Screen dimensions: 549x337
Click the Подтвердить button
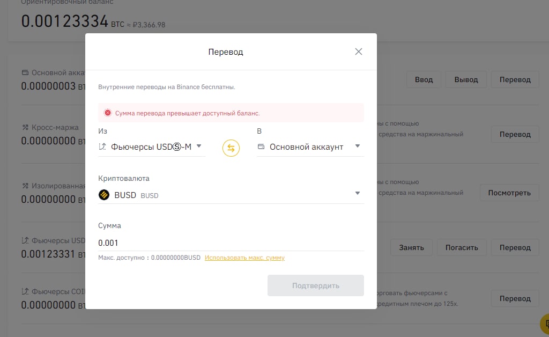pos(315,285)
